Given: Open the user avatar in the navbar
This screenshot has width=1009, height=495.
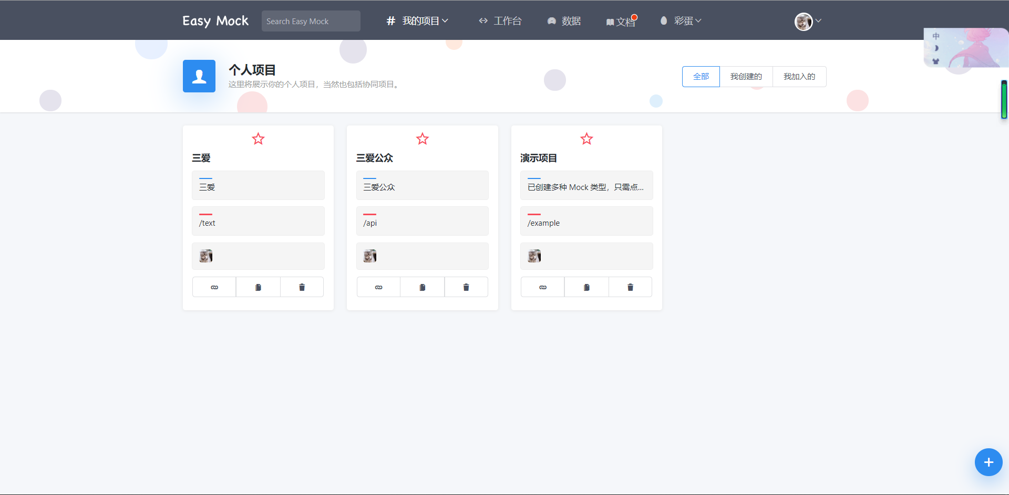Looking at the screenshot, I should coord(804,22).
